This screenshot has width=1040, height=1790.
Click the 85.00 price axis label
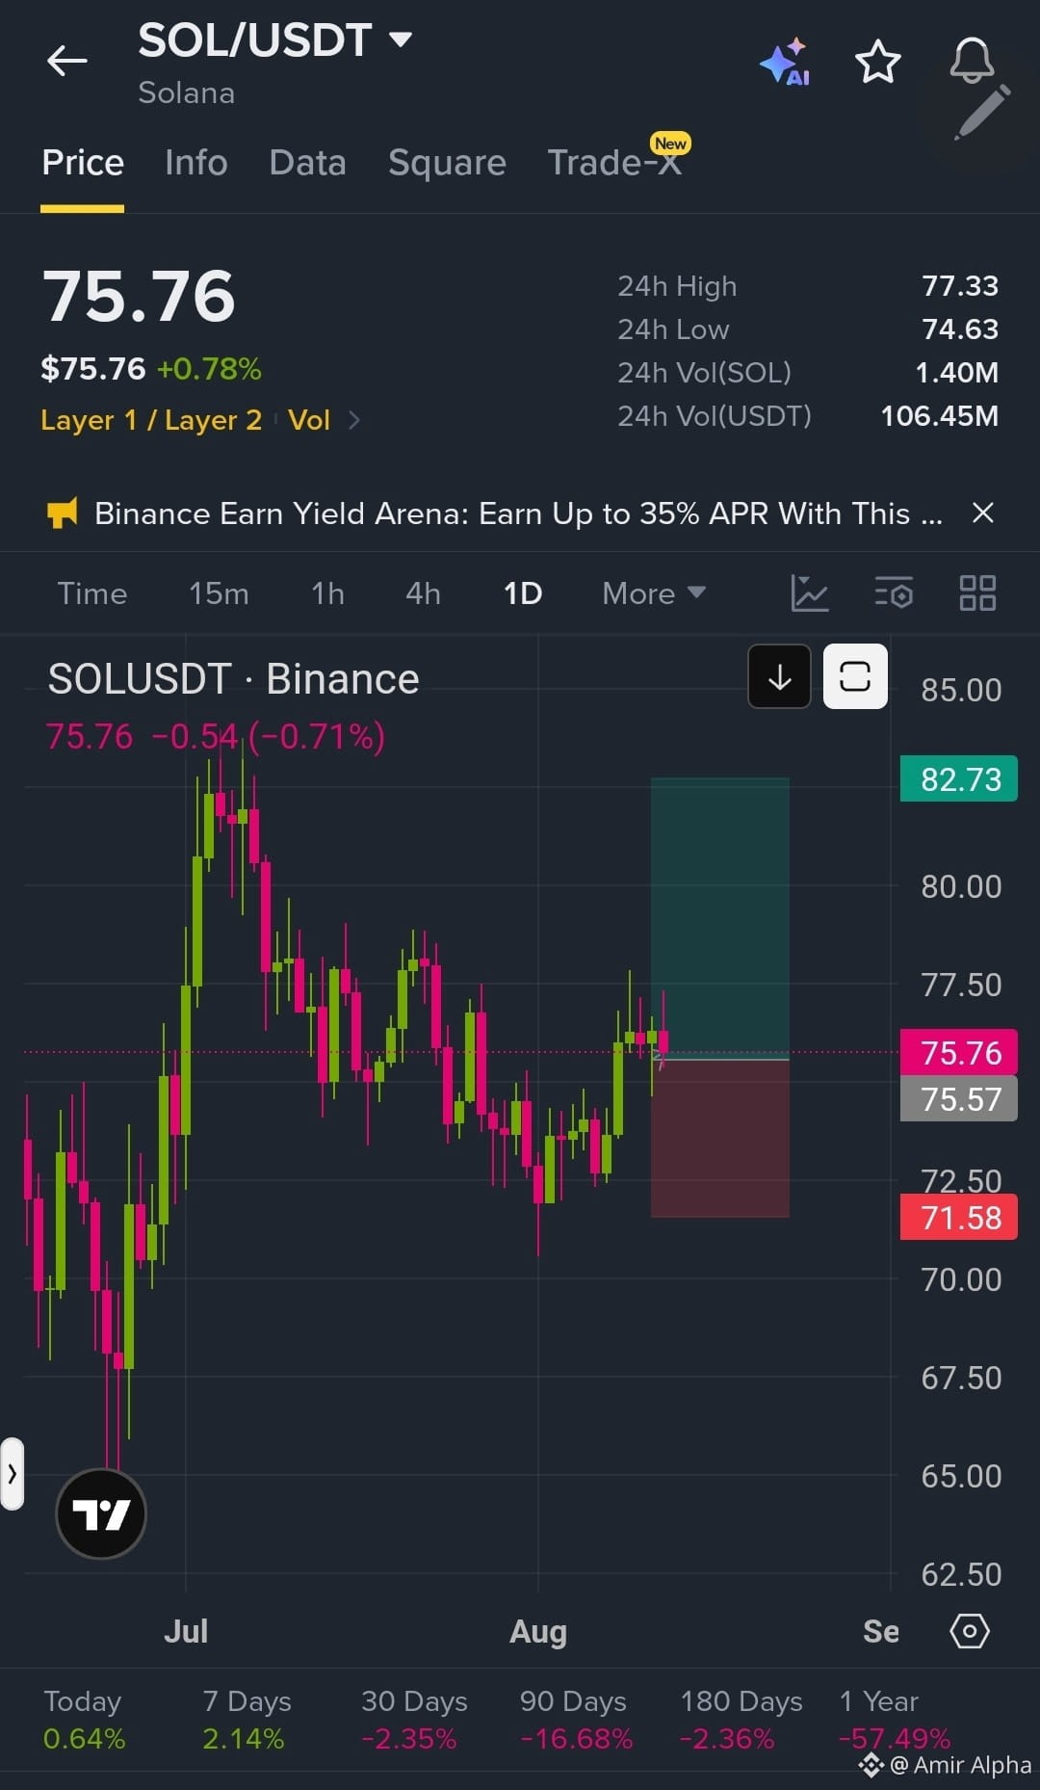pyautogui.click(x=961, y=690)
